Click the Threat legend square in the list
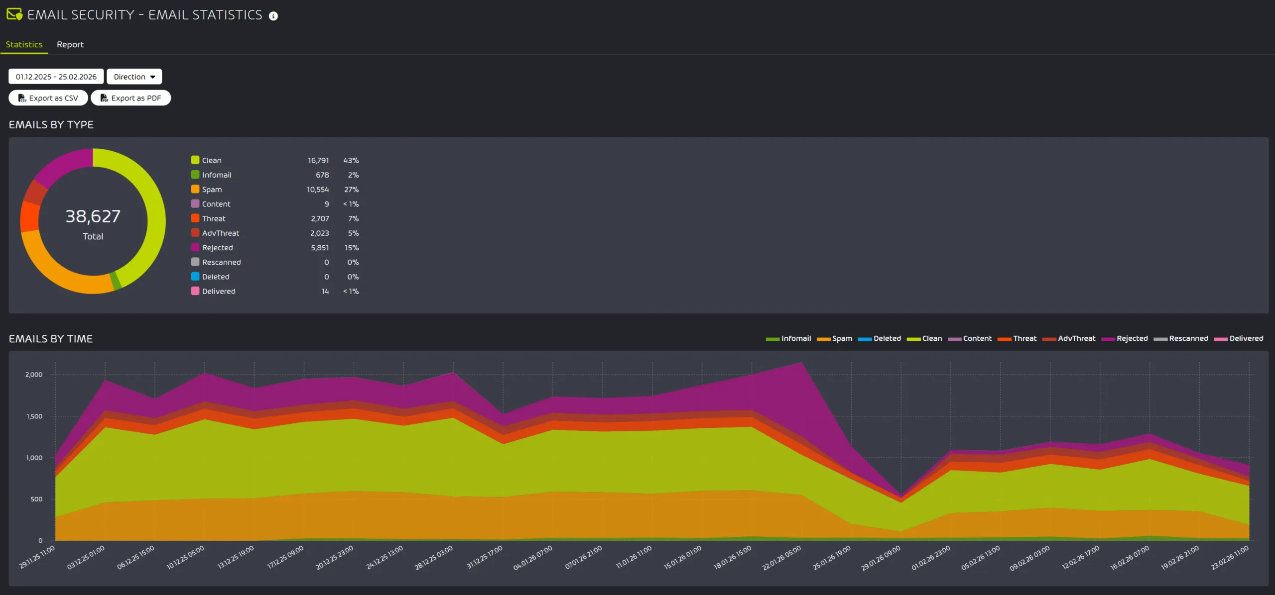This screenshot has height=595, width=1275. click(195, 218)
